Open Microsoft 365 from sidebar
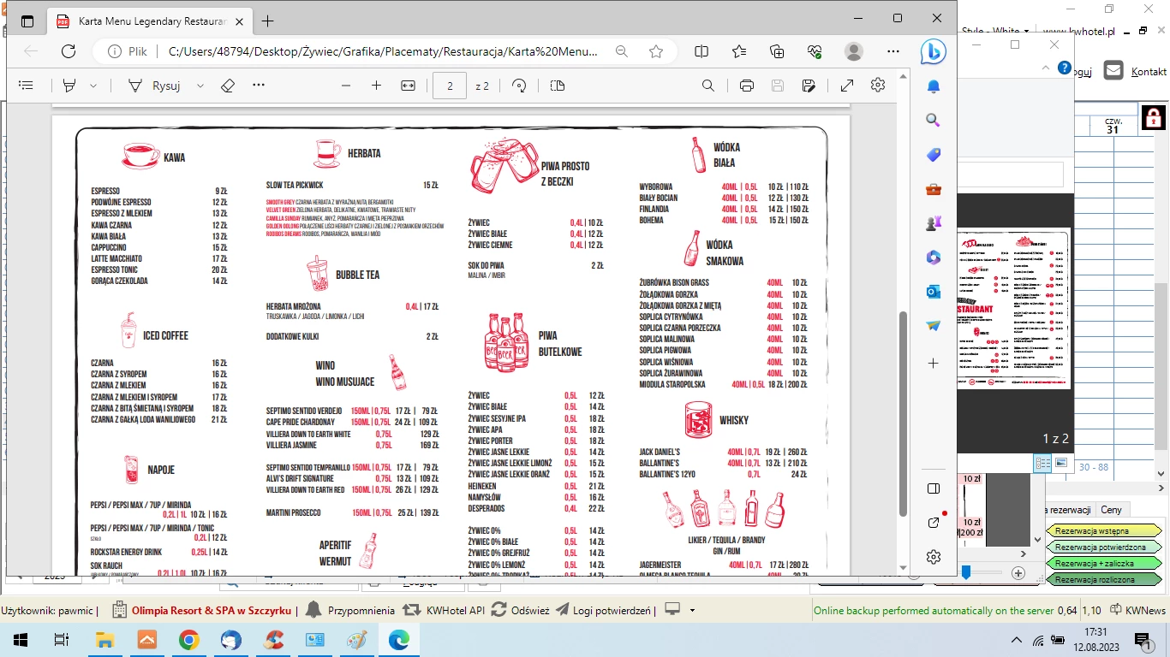 (x=934, y=257)
